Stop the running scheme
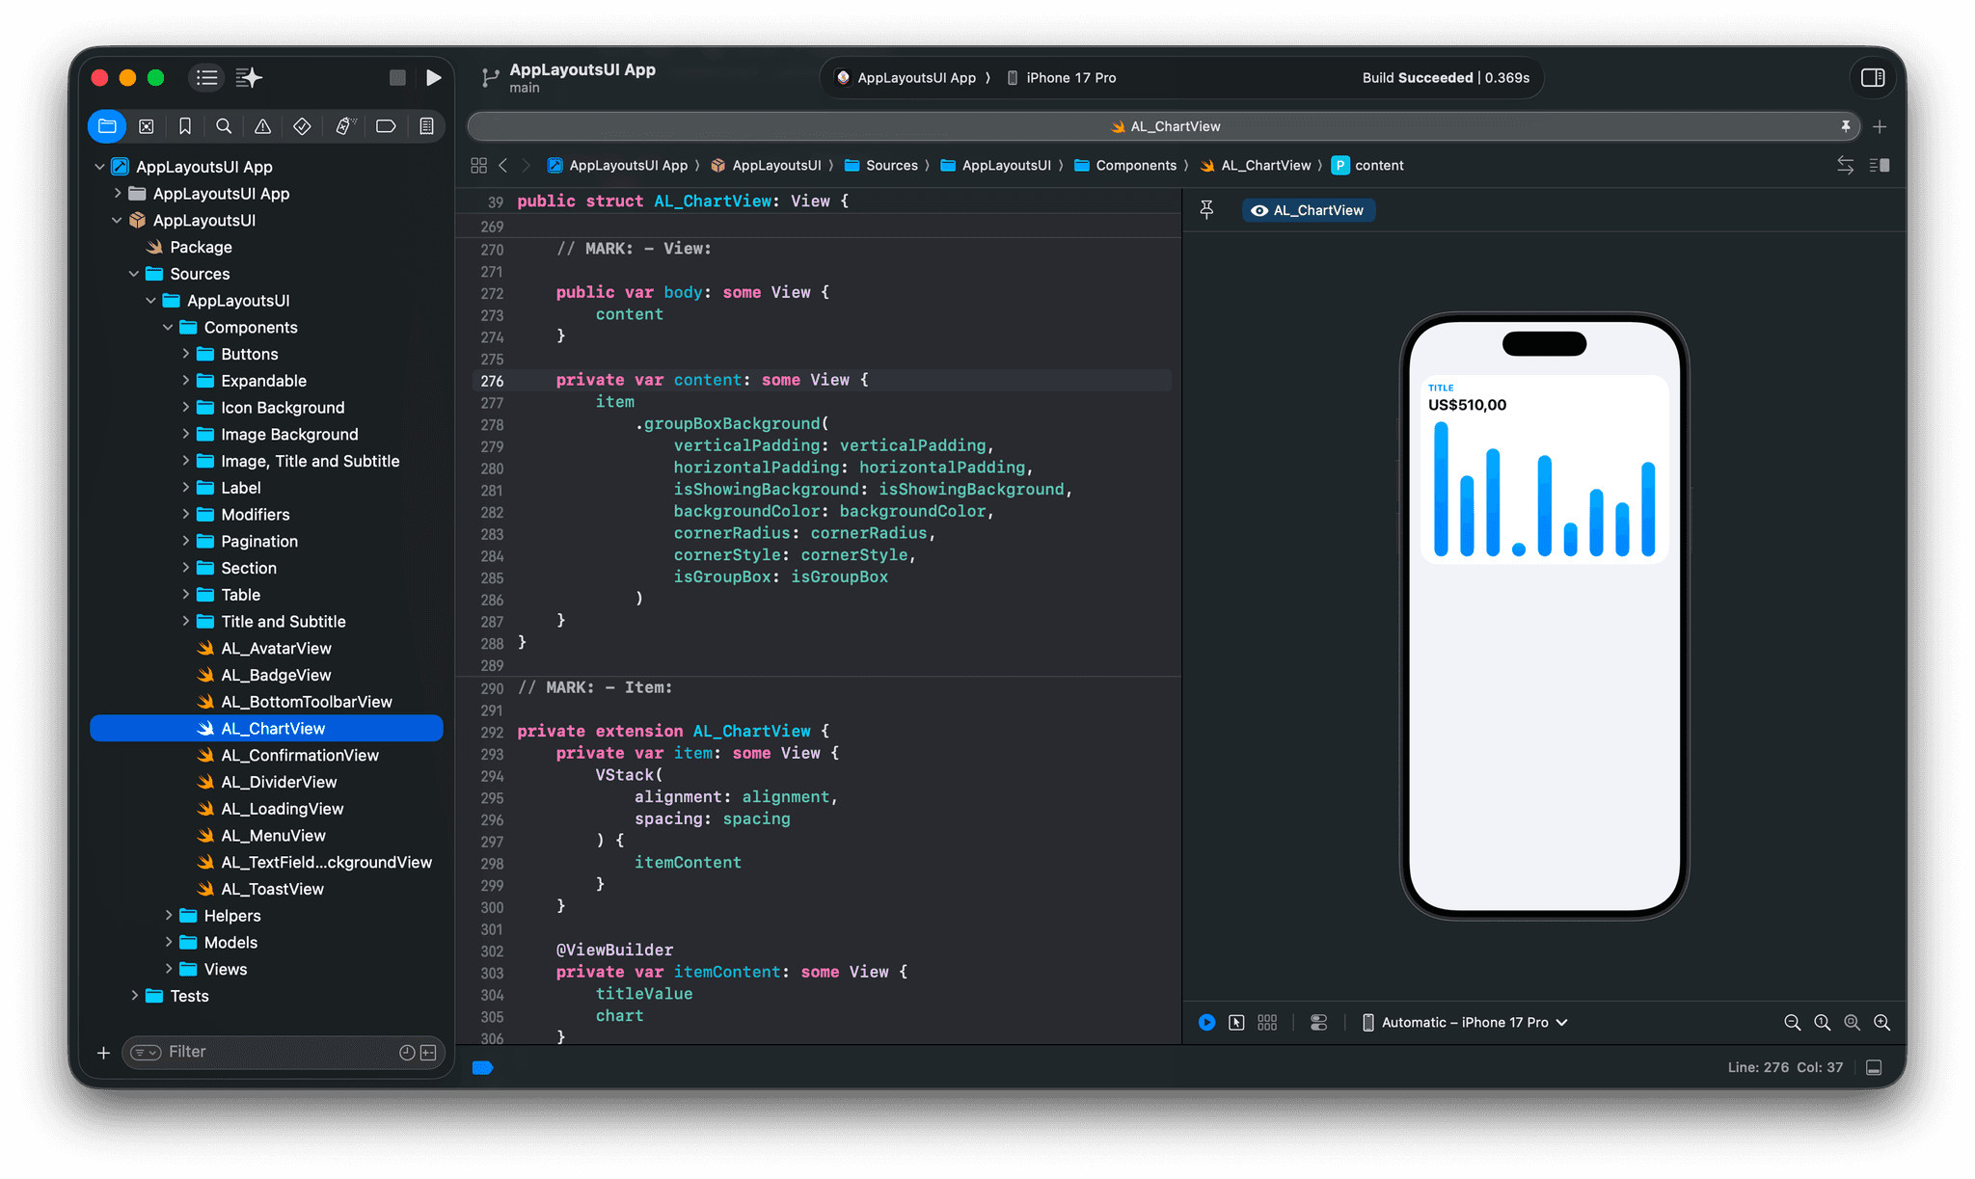Viewport: 1975px width, 1179px height. pyautogui.click(x=397, y=78)
